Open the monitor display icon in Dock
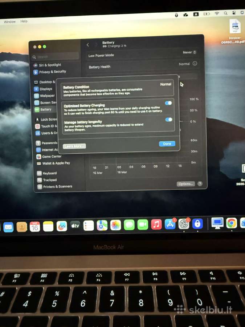245x327 pixels. click(x=217, y=223)
